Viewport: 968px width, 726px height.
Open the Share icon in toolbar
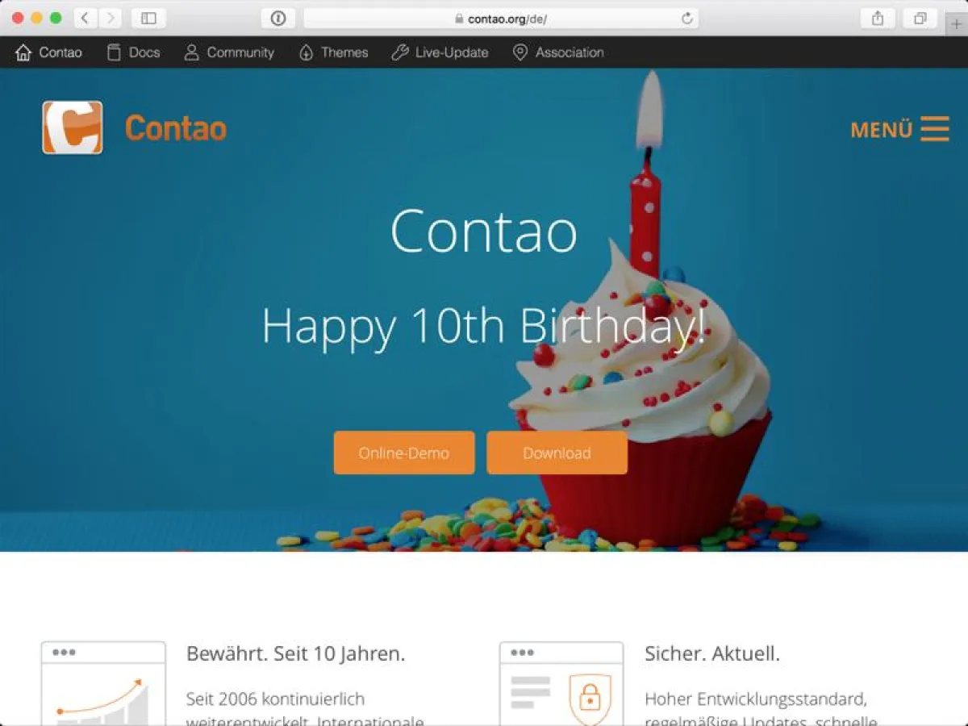click(878, 19)
